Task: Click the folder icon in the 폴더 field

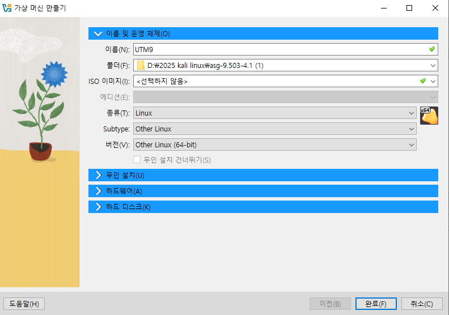Action: [x=141, y=66]
